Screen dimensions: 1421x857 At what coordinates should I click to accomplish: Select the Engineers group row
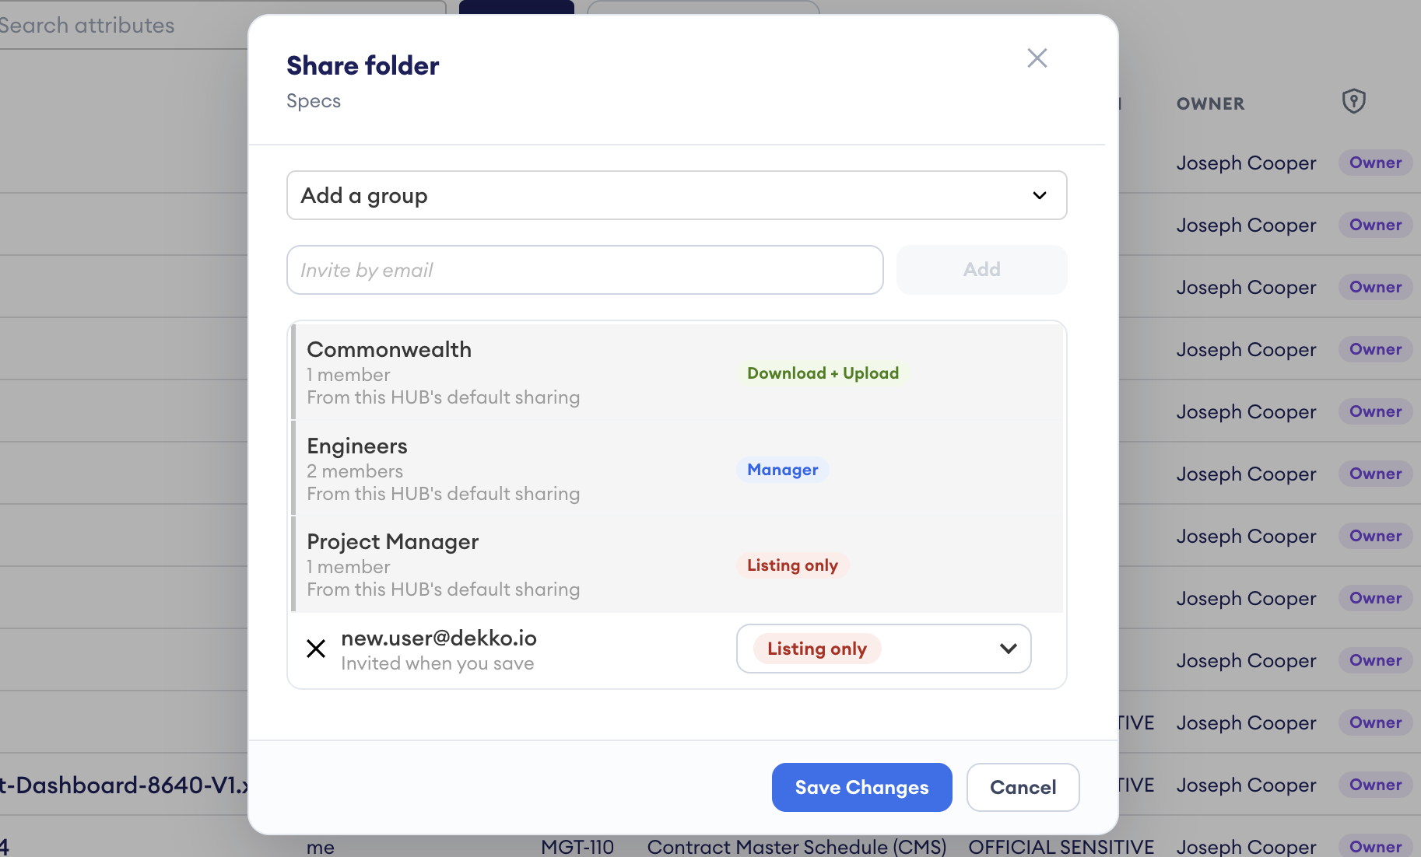pyautogui.click(x=677, y=469)
